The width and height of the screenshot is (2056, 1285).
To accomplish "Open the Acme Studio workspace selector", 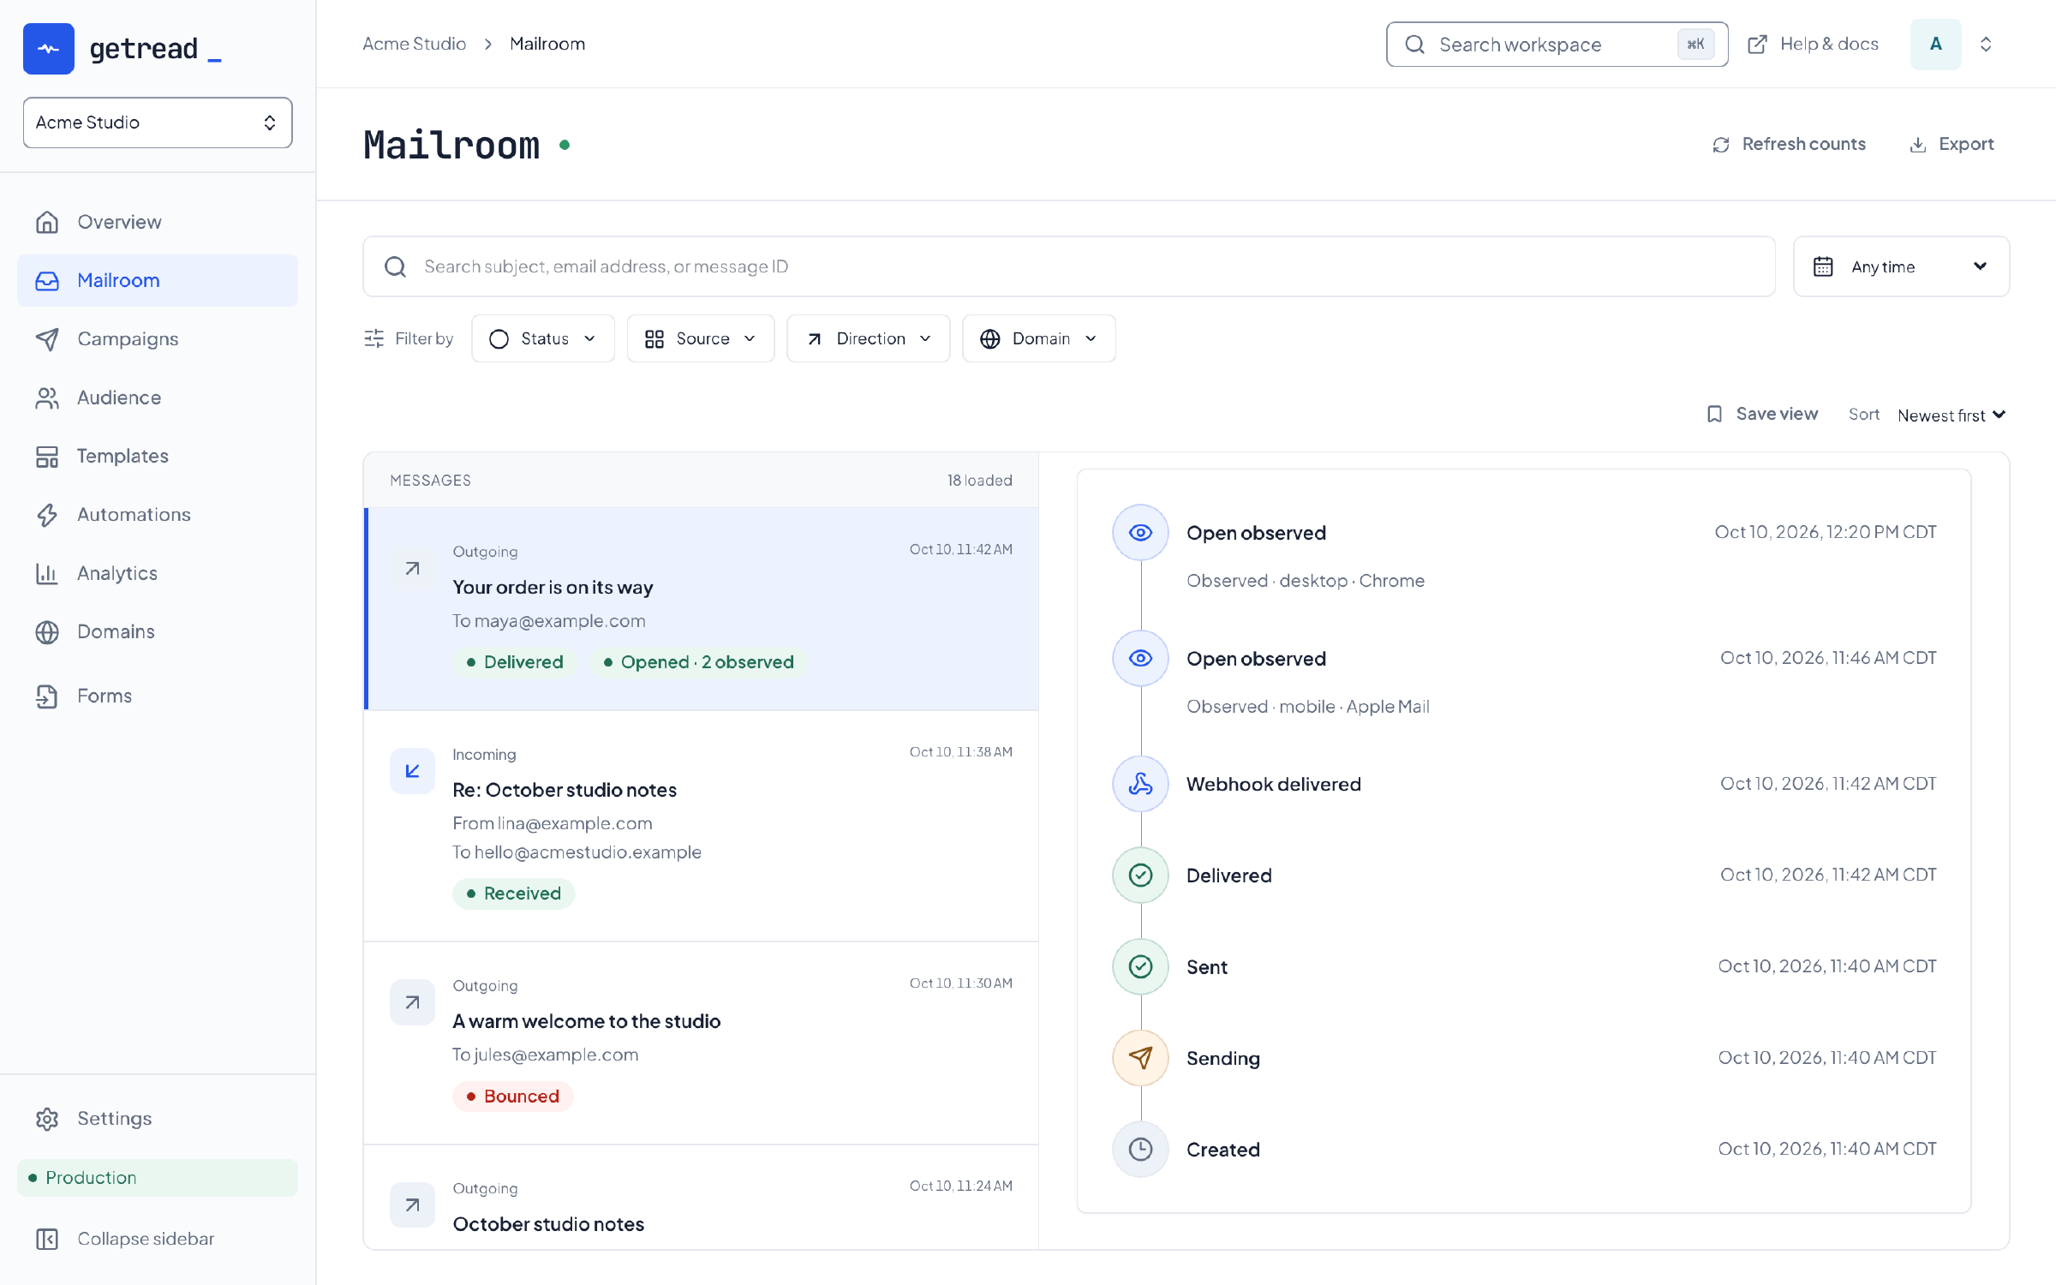I will point(158,123).
